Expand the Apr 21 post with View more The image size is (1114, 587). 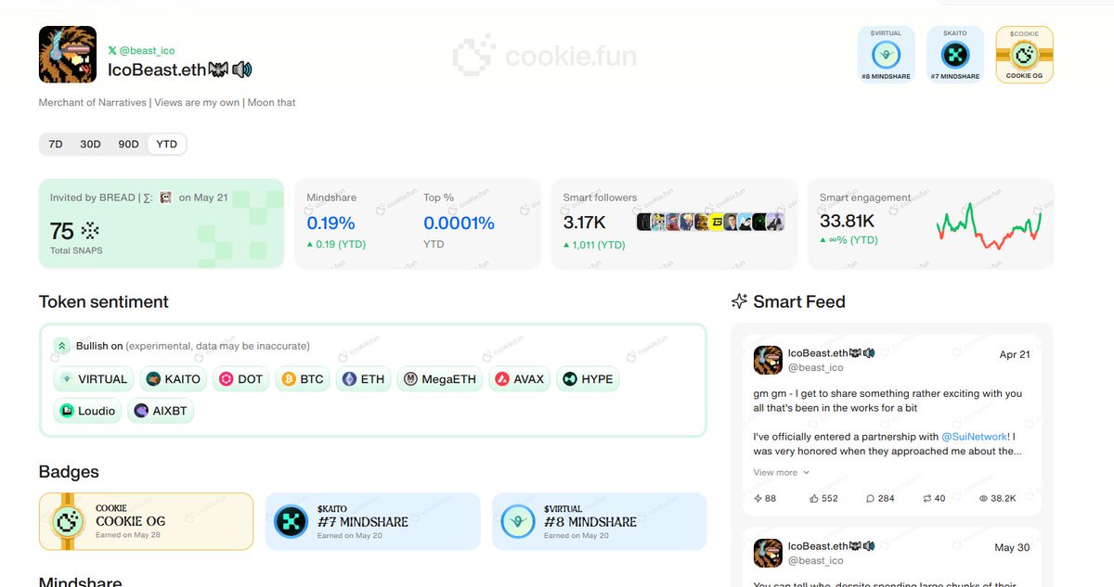(x=781, y=472)
